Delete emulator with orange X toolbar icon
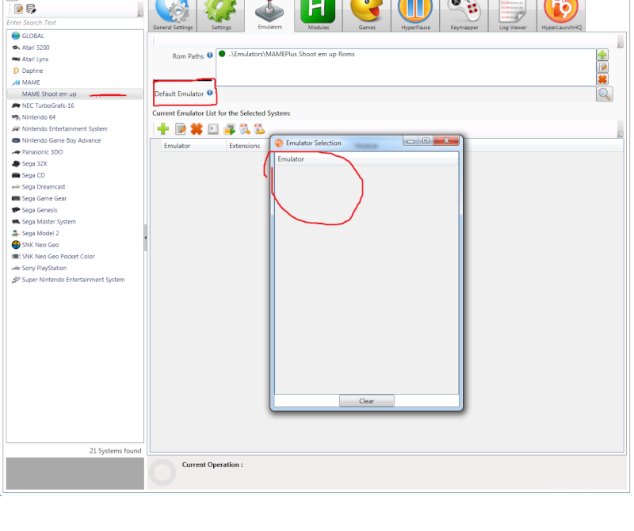The height and width of the screenshot is (531, 634). 197,129
